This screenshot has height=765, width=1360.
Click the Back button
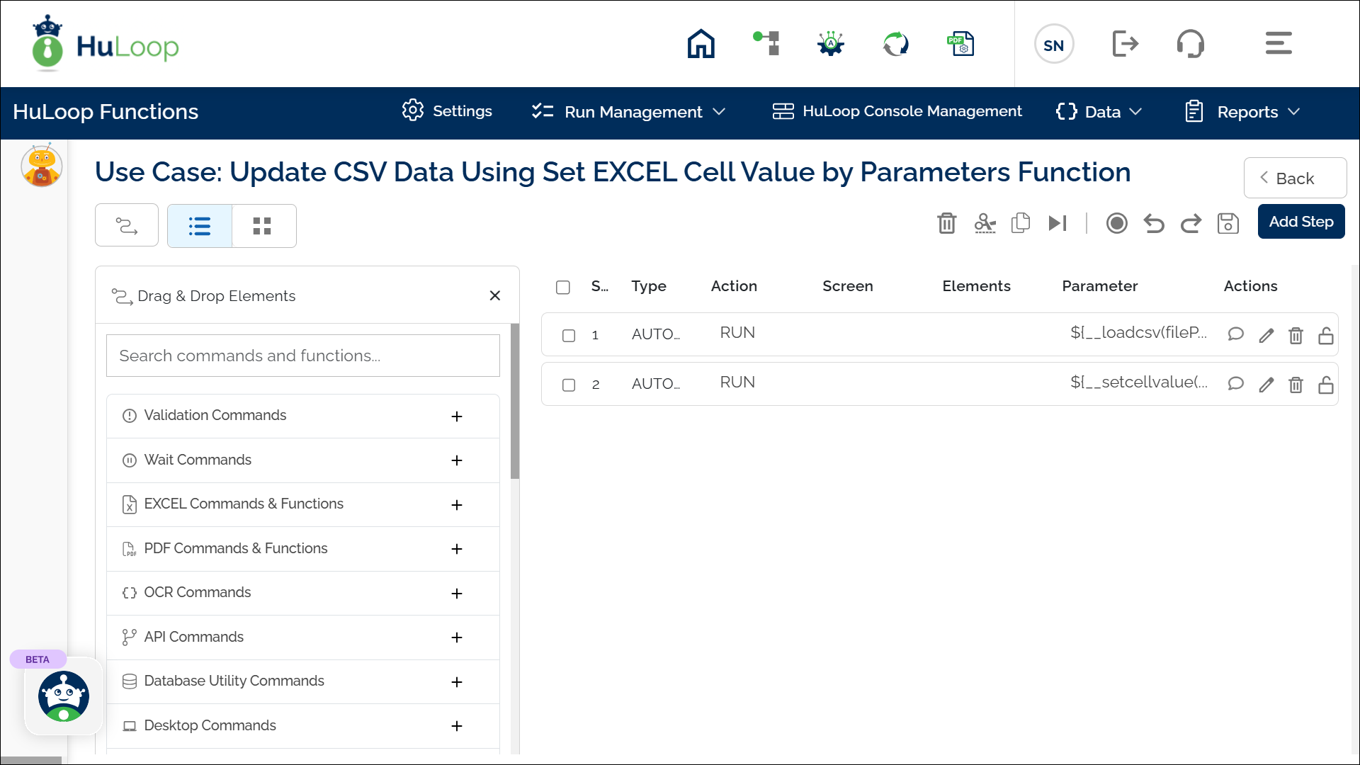pyautogui.click(x=1294, y=178)
